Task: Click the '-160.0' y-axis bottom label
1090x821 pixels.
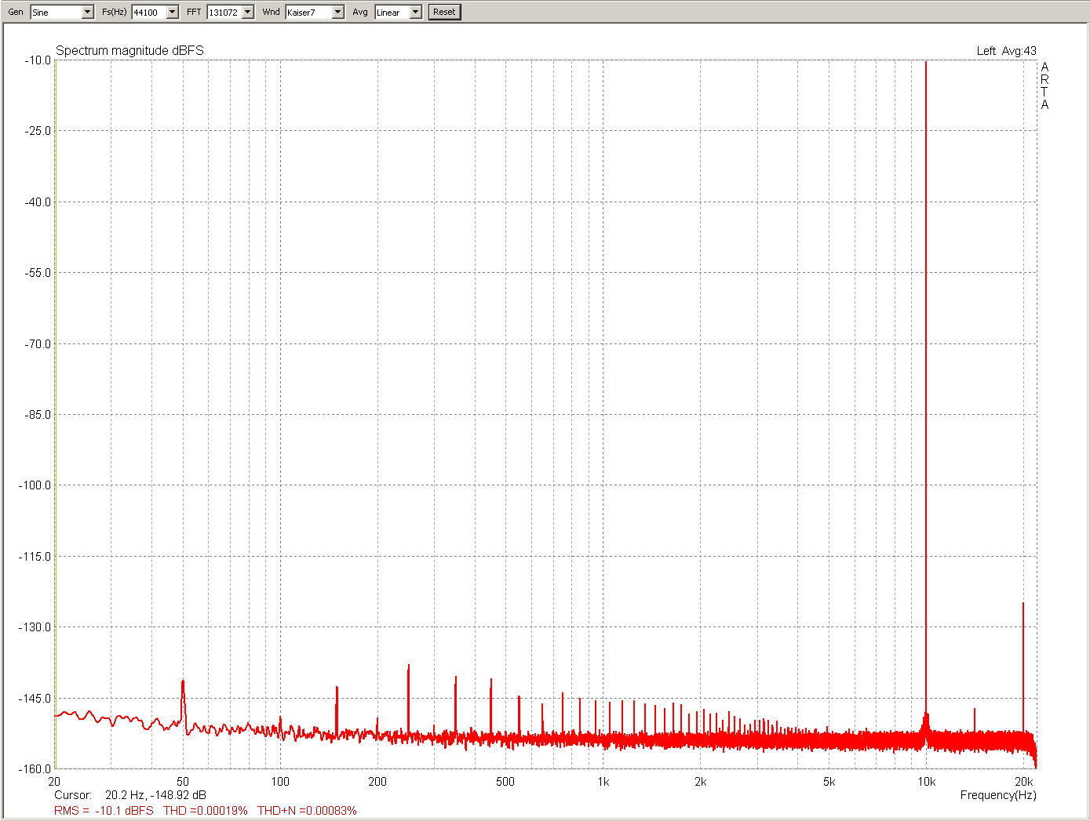Action: [35, 769]
